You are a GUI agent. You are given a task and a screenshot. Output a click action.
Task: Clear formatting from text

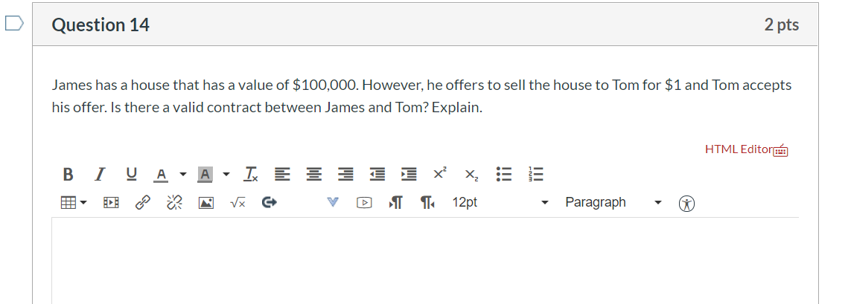click(251, 175)
